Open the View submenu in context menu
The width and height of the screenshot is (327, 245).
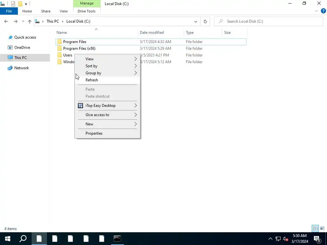coord(107,59)
